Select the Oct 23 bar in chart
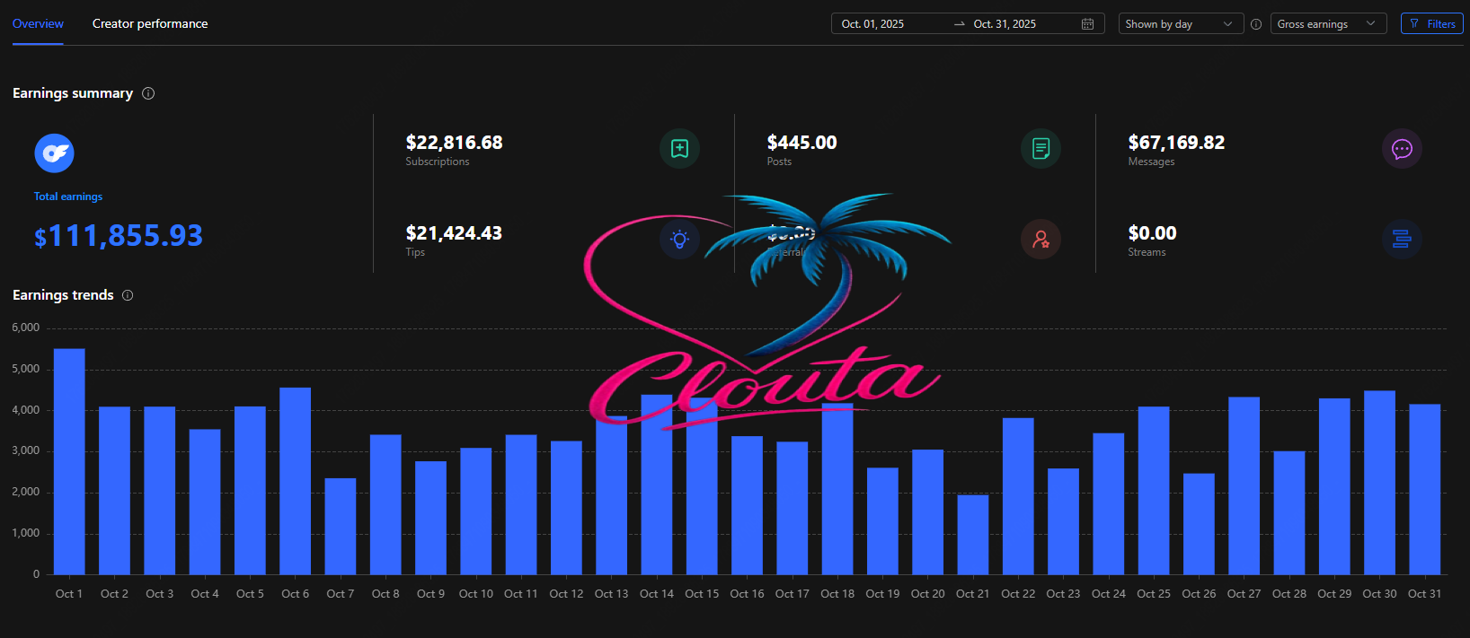Image resolution: width=1470 pixels, height=638 pixels. 1063,521
